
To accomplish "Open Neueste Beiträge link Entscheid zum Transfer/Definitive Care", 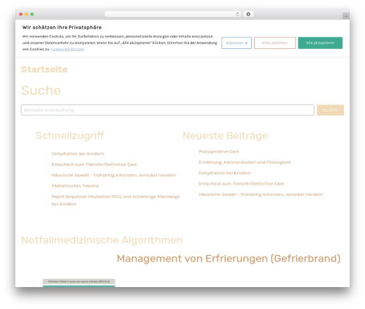I will tap(242, 183).
